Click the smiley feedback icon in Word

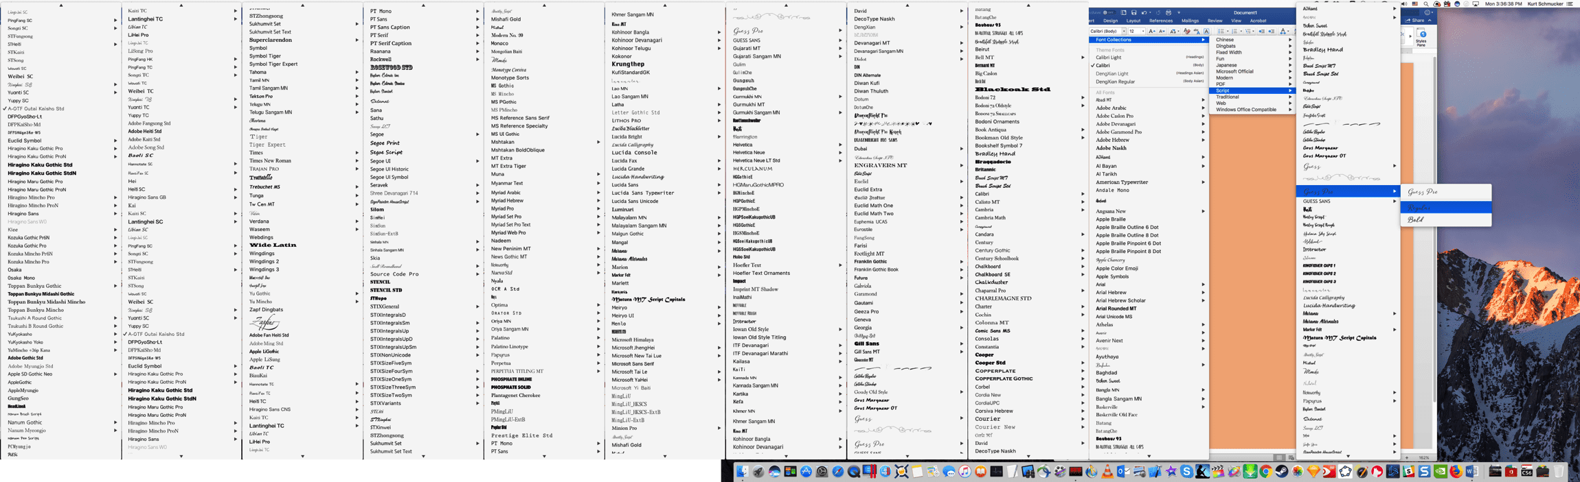point(1427,12)
